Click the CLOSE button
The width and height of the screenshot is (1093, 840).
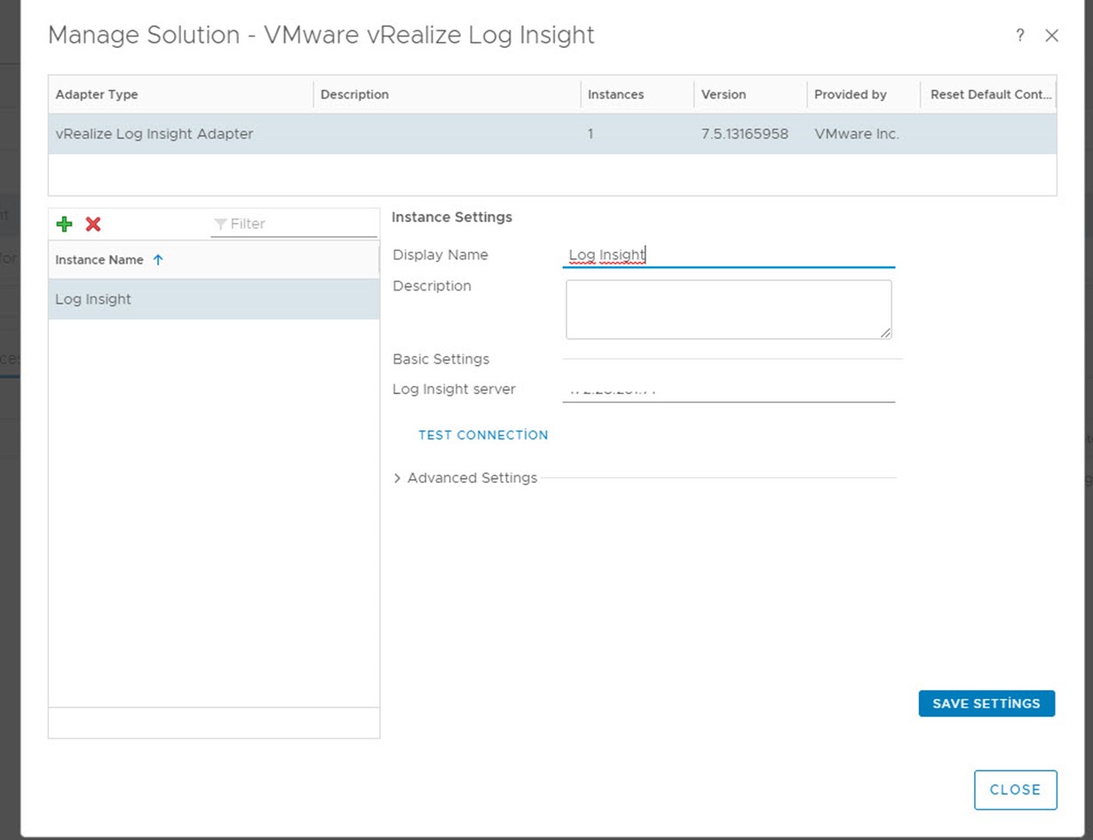pyautogui.click(x=1015, y=789)
